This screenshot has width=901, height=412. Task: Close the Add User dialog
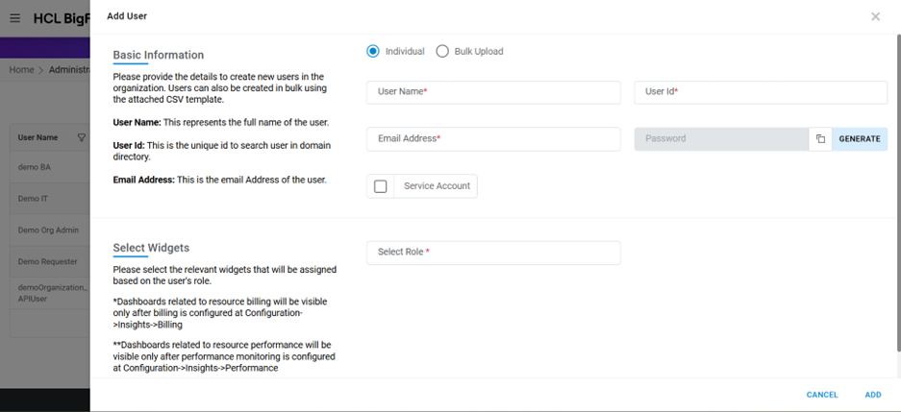click(875, 16)
